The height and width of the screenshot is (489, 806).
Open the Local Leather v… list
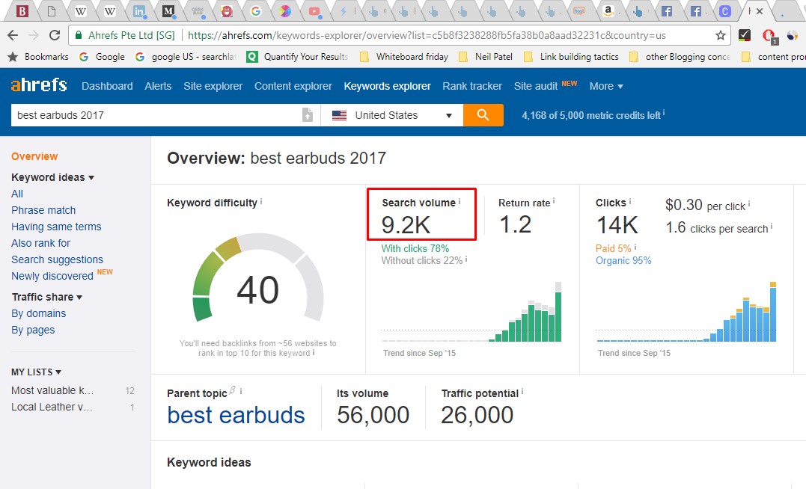(x=52, y=407)
